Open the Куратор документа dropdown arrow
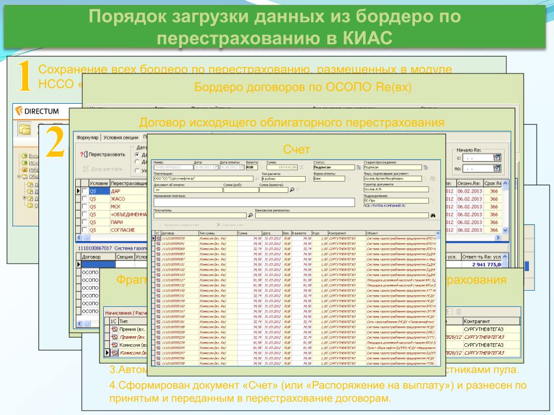Viewport: 554px width, 415px height. point(432,190)
